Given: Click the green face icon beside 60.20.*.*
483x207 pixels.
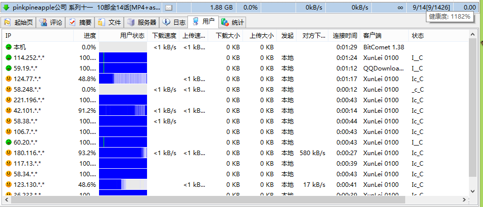Looking at the screenshot, I should click(9, 142).
